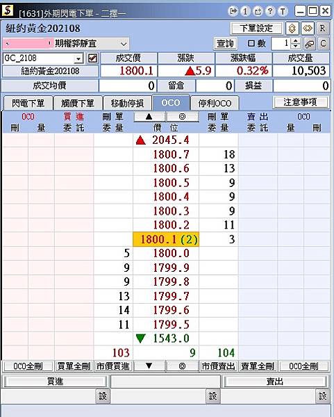Click the ask quantity 18 cell
334x417 pixels.
[219, 154]
